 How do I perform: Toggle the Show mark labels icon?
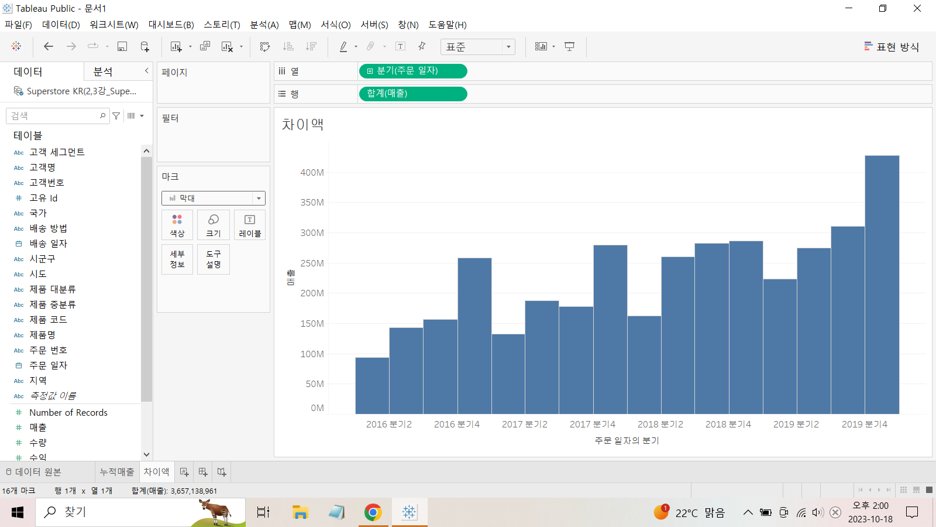(x=401, y=46)
